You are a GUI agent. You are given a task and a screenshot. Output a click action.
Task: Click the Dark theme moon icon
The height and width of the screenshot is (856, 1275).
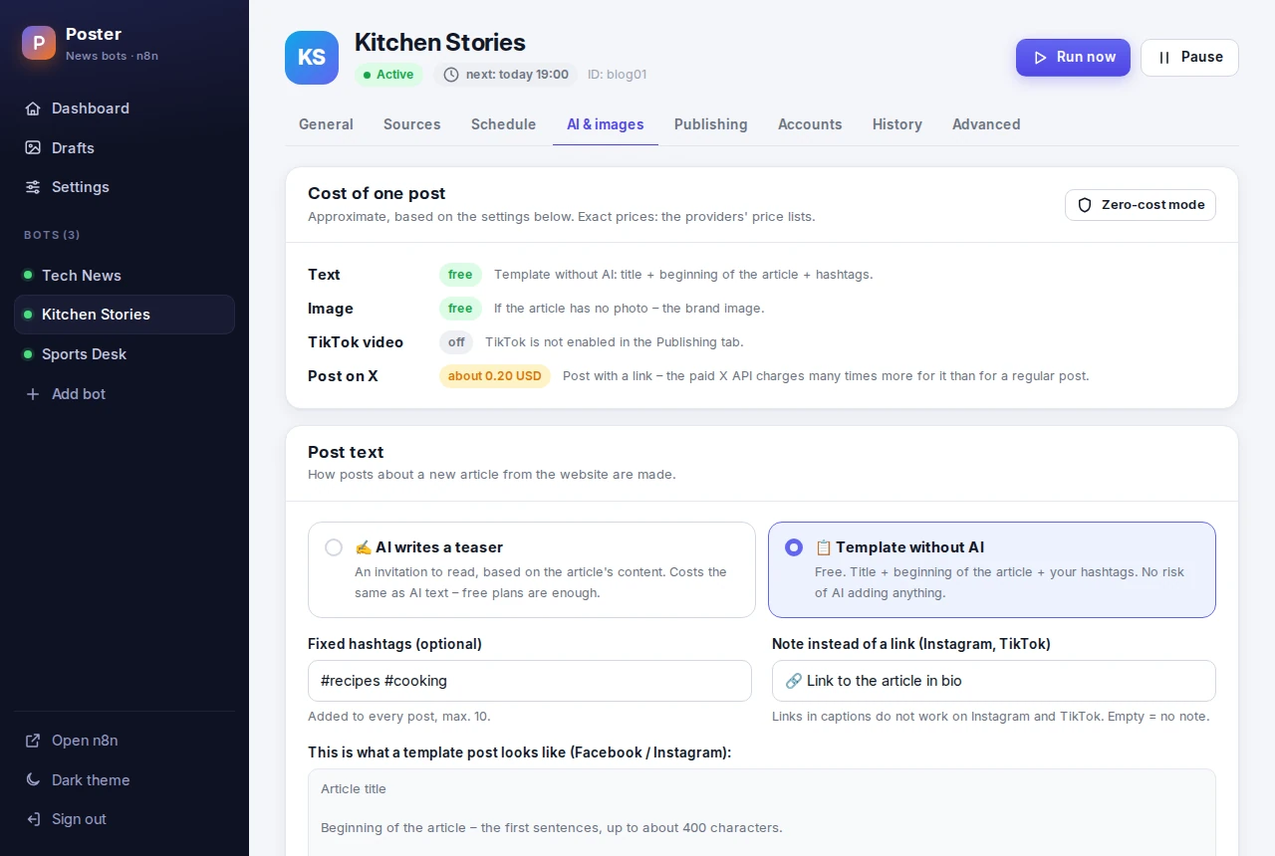tap(33, 780)
